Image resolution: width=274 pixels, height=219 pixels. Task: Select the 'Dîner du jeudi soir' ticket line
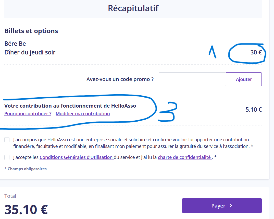coord(30,52)
